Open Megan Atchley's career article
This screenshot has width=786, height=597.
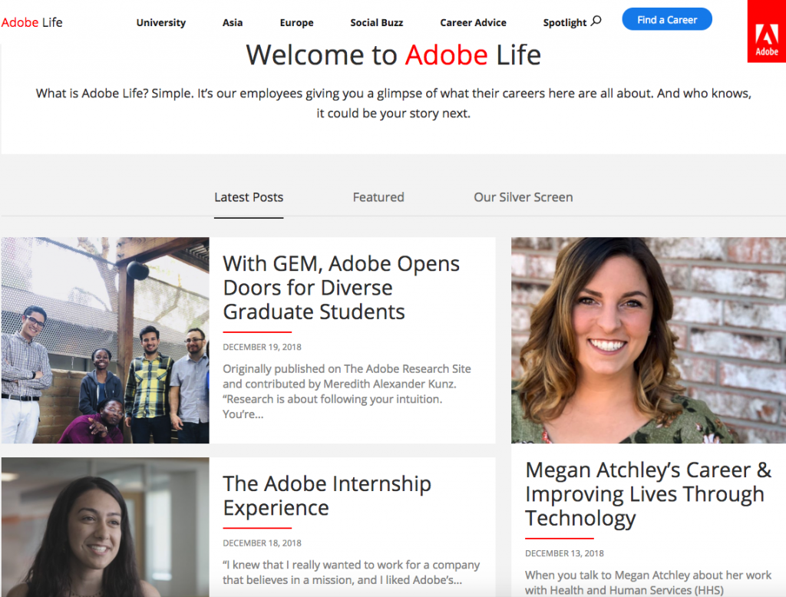tap(646, 494)
